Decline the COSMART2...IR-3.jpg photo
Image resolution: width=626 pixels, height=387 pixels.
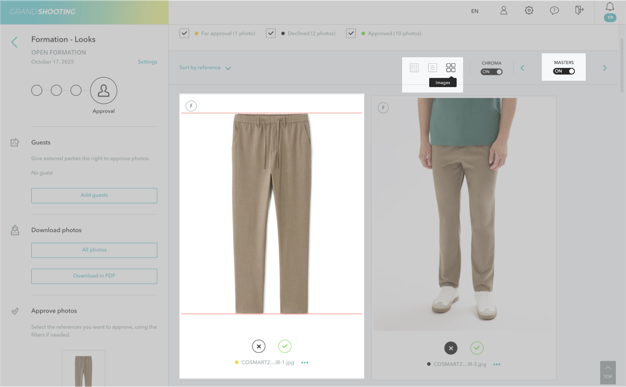click(x=451, y=348)
